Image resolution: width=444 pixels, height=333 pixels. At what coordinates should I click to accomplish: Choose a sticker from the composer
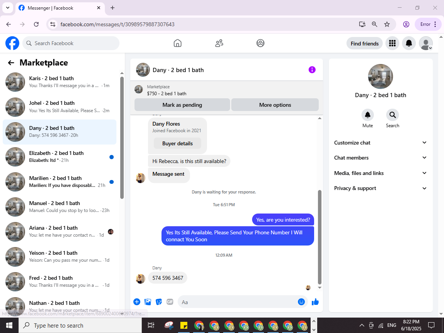coord(159,302)
